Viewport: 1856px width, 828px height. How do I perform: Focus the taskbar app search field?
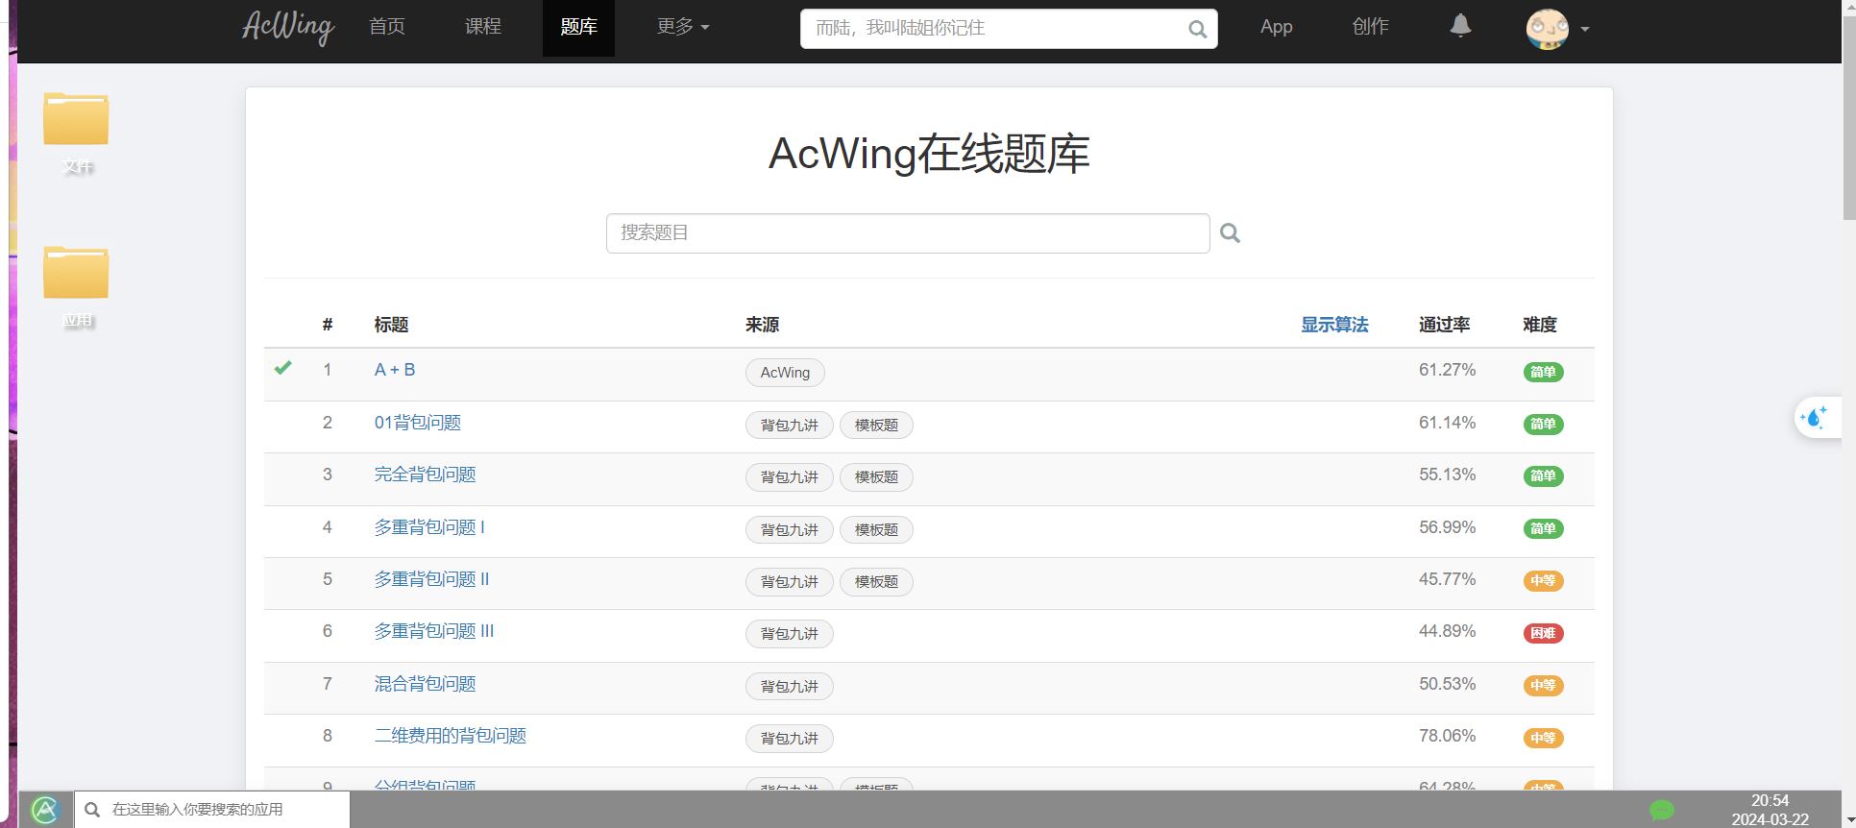[x=212, y=810]
